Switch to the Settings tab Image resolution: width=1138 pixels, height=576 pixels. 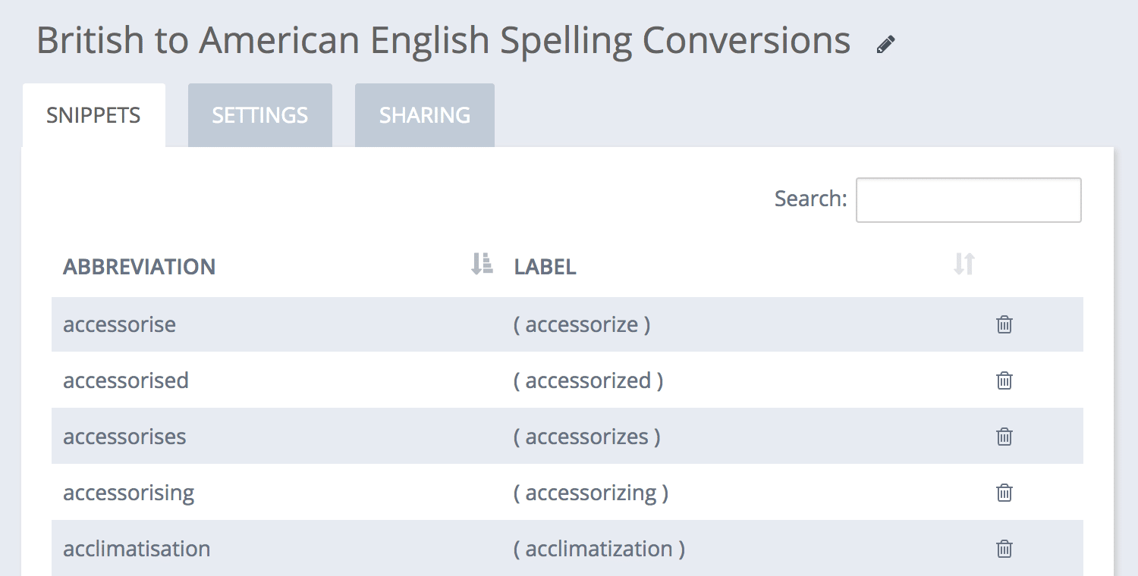click(x=260, y=115)
